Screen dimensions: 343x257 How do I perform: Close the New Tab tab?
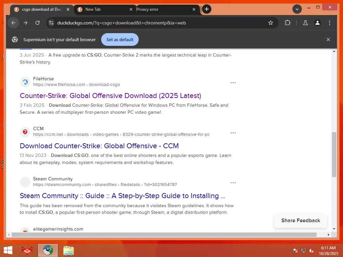[x=131, y=9]
